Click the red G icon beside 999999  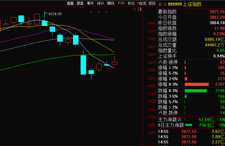pos(160,4)
